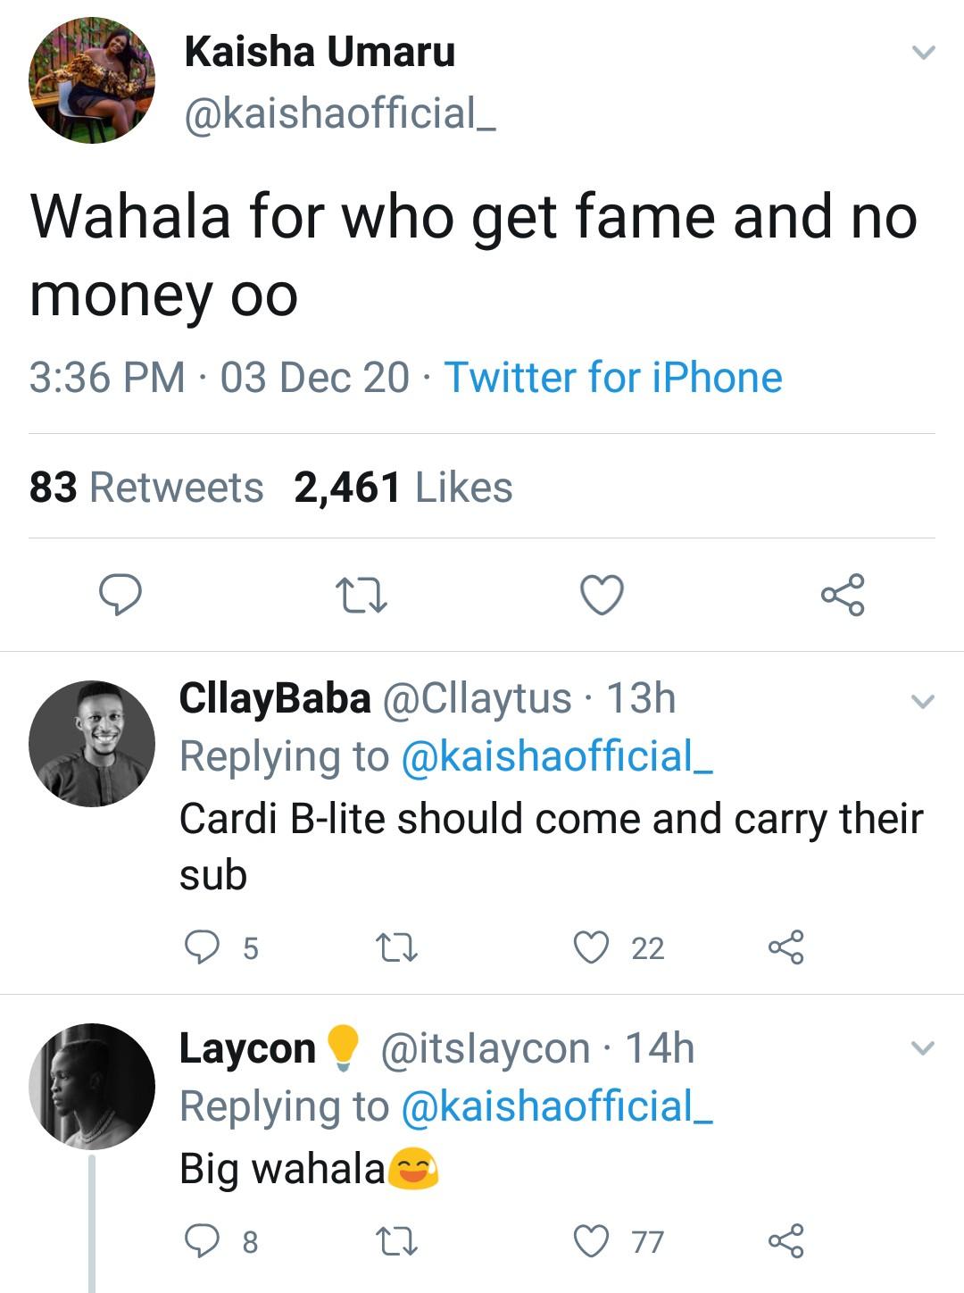This screenshot has height=1293, width=964.
Task: Retweet CllayBaba's reply
Action: [x=396, y=947]
